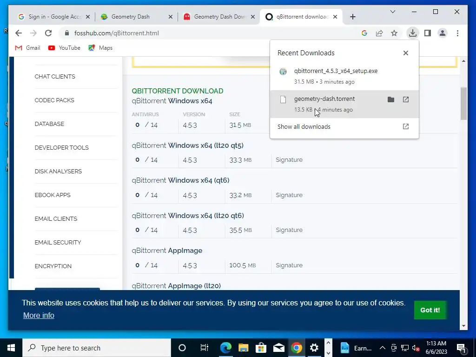Open DATABASE category
Image resolution: width=476 pixels, height=357 pixels.
click(49, 124)
